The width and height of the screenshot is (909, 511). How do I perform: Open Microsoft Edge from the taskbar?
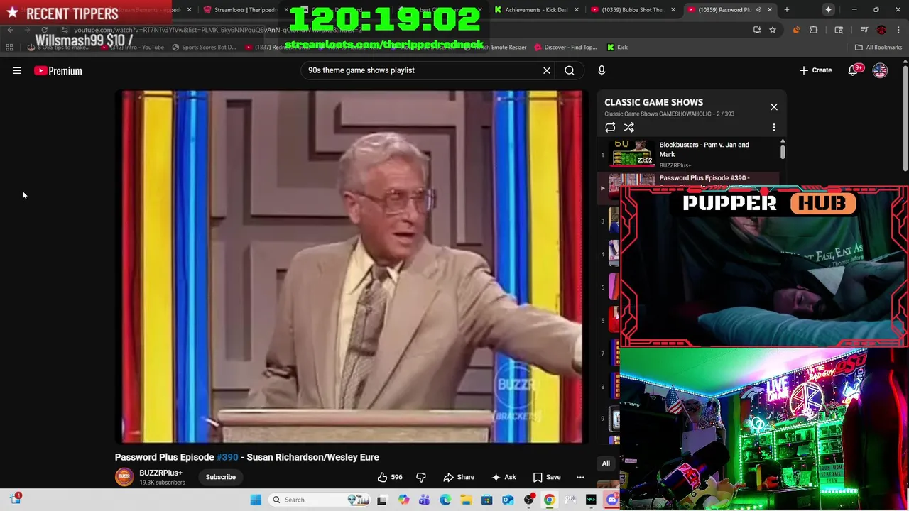tap(445, 500)
